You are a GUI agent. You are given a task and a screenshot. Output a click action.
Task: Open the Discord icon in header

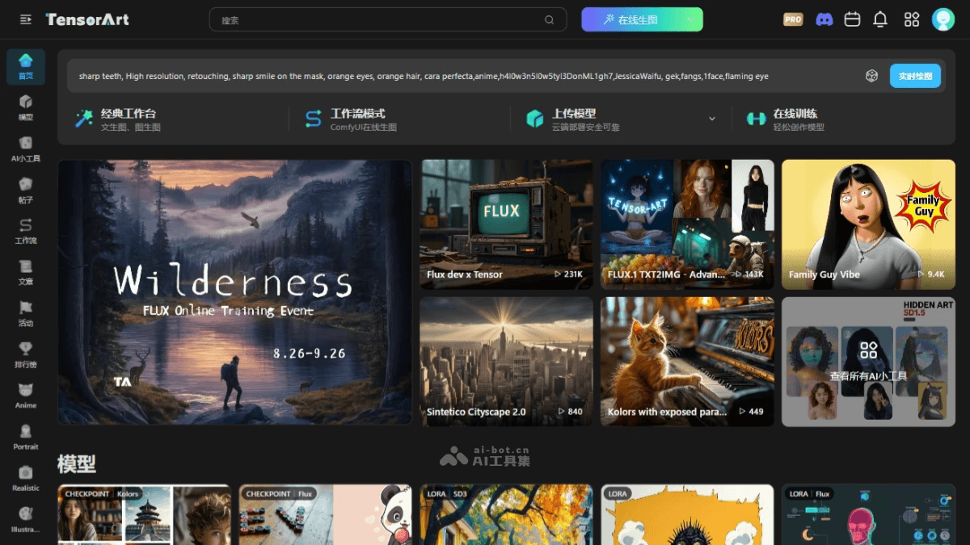(824, 19)
